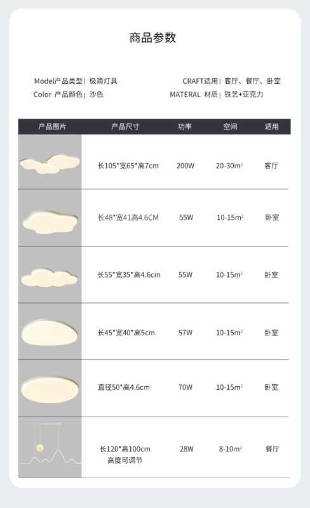Select the single cloud lamp 48*41 image
310x508 pixels.
(50, 218)
